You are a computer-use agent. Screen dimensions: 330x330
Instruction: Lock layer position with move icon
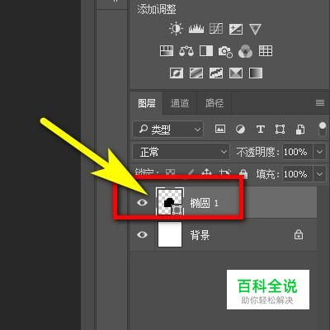coord(206,172)
